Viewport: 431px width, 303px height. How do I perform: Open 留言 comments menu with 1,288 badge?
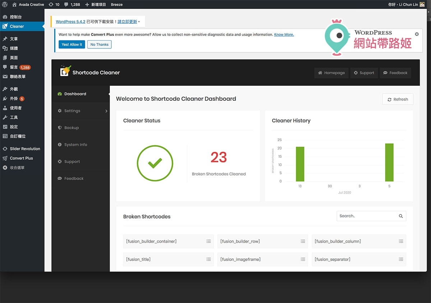point(22,67)
